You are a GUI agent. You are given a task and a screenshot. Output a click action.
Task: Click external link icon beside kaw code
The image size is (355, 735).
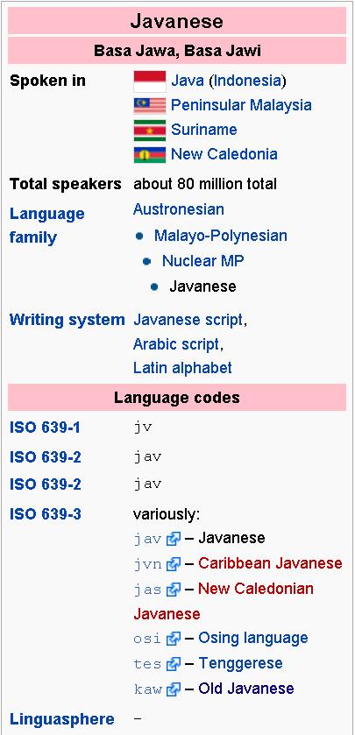tap(173, 689)
